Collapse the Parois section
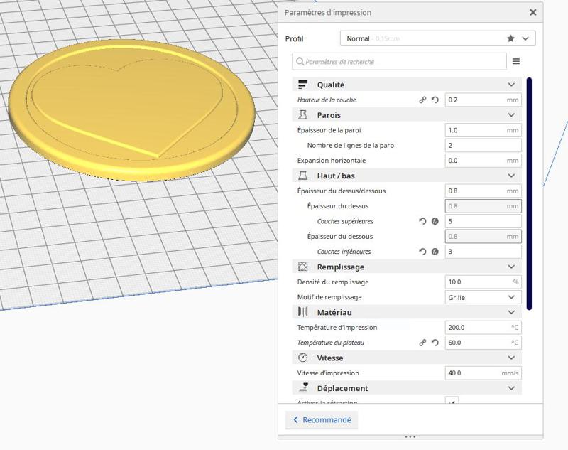The image size is (568, 450). click(x=511, y=115)
